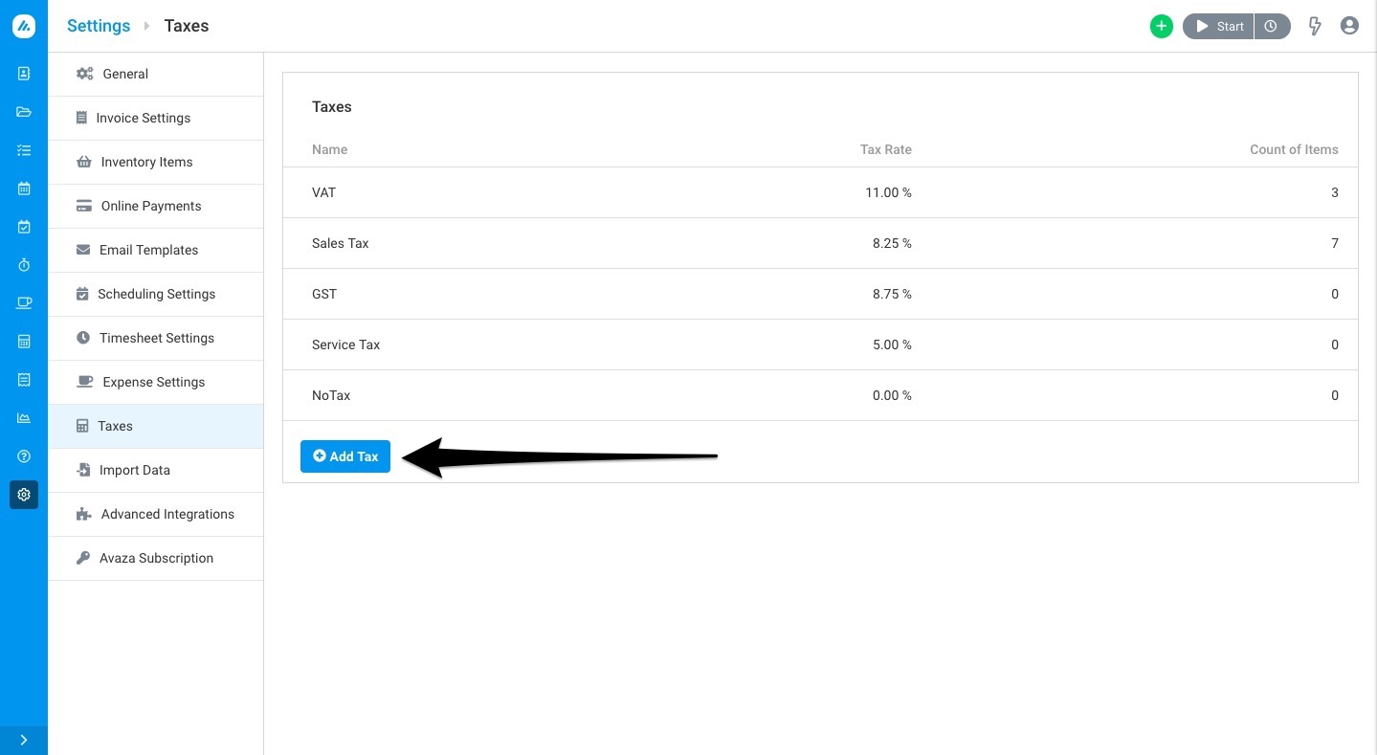
Task: Open the user profile avatar menu
Action: coord(1349,26)
